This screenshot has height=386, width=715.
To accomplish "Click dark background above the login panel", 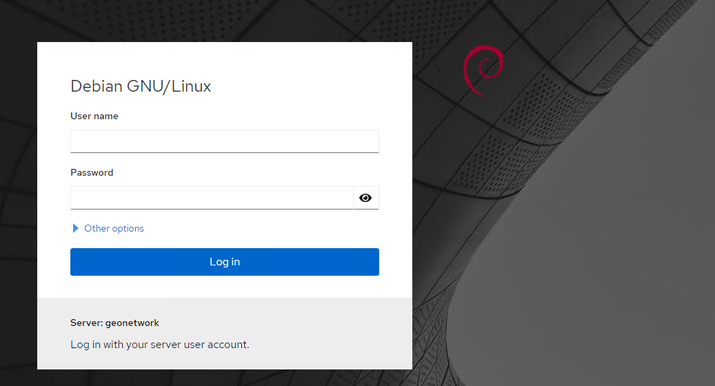I will pos(207,19).
